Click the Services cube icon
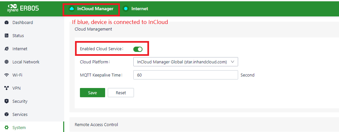Image resolution: width=339 pixels, height=132 pixels. pyautogui.click(x=7, y=115)
